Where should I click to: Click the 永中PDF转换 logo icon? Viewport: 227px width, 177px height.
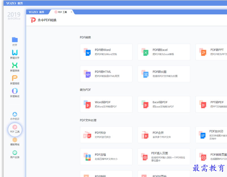click(33, 20)
